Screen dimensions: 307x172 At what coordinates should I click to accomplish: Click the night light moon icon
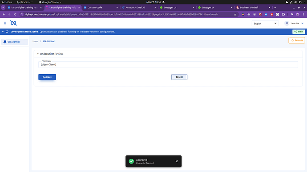click(x=287, y=2)
